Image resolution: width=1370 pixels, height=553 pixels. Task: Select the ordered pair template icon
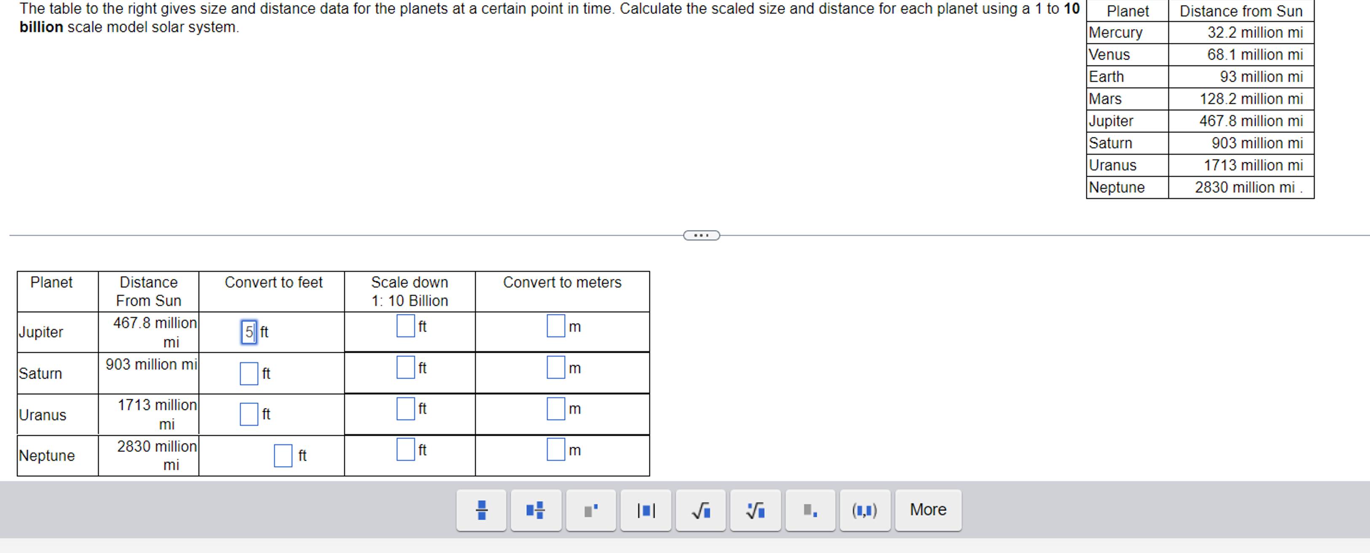[865, 510]
